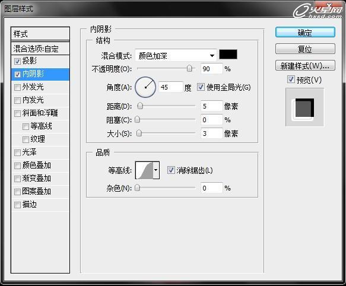The width and height of the screenshot is (346, 286).
Task: Enable the 渐变叠加 checkbox
Action: (17, 179)
